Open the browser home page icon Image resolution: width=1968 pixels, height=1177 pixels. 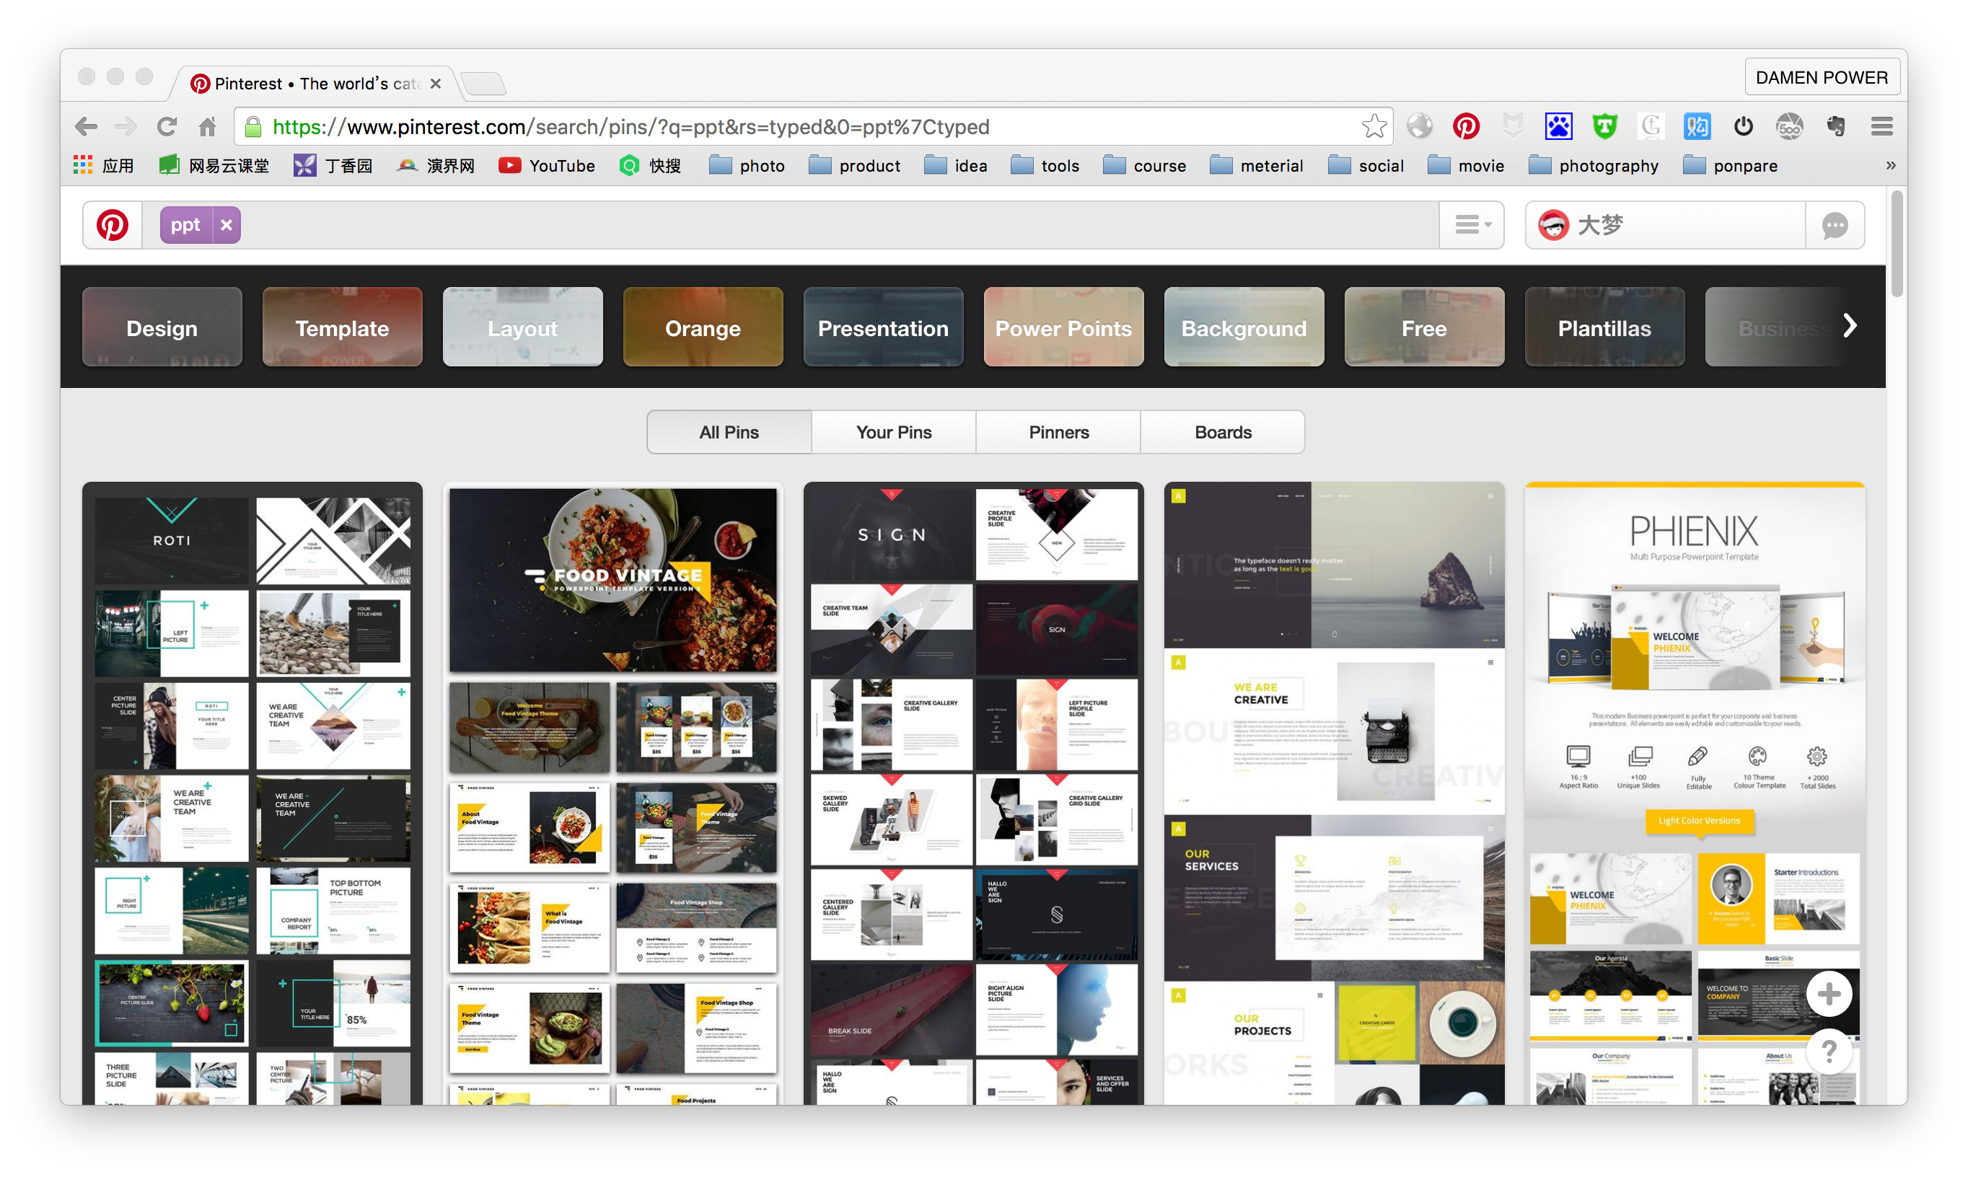click(x=208, y=126)
